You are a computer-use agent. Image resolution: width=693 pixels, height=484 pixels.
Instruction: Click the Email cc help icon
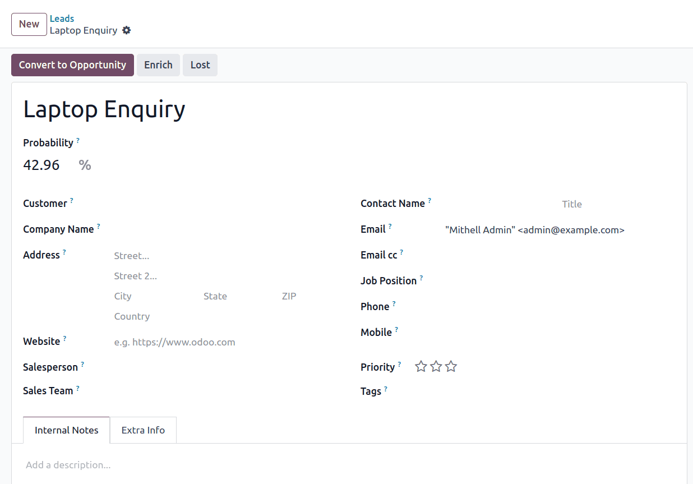(402, 251)
